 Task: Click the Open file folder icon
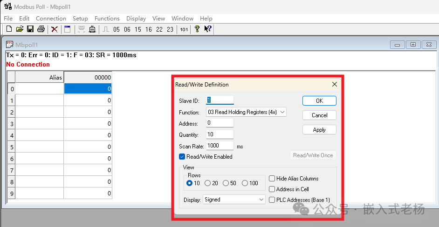click(x=20, y=29)
